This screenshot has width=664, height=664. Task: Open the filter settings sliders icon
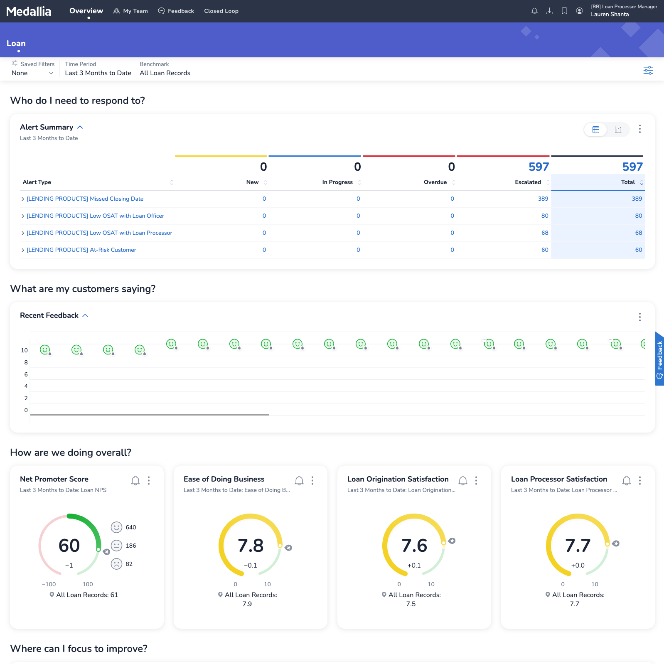pos(648,70)
